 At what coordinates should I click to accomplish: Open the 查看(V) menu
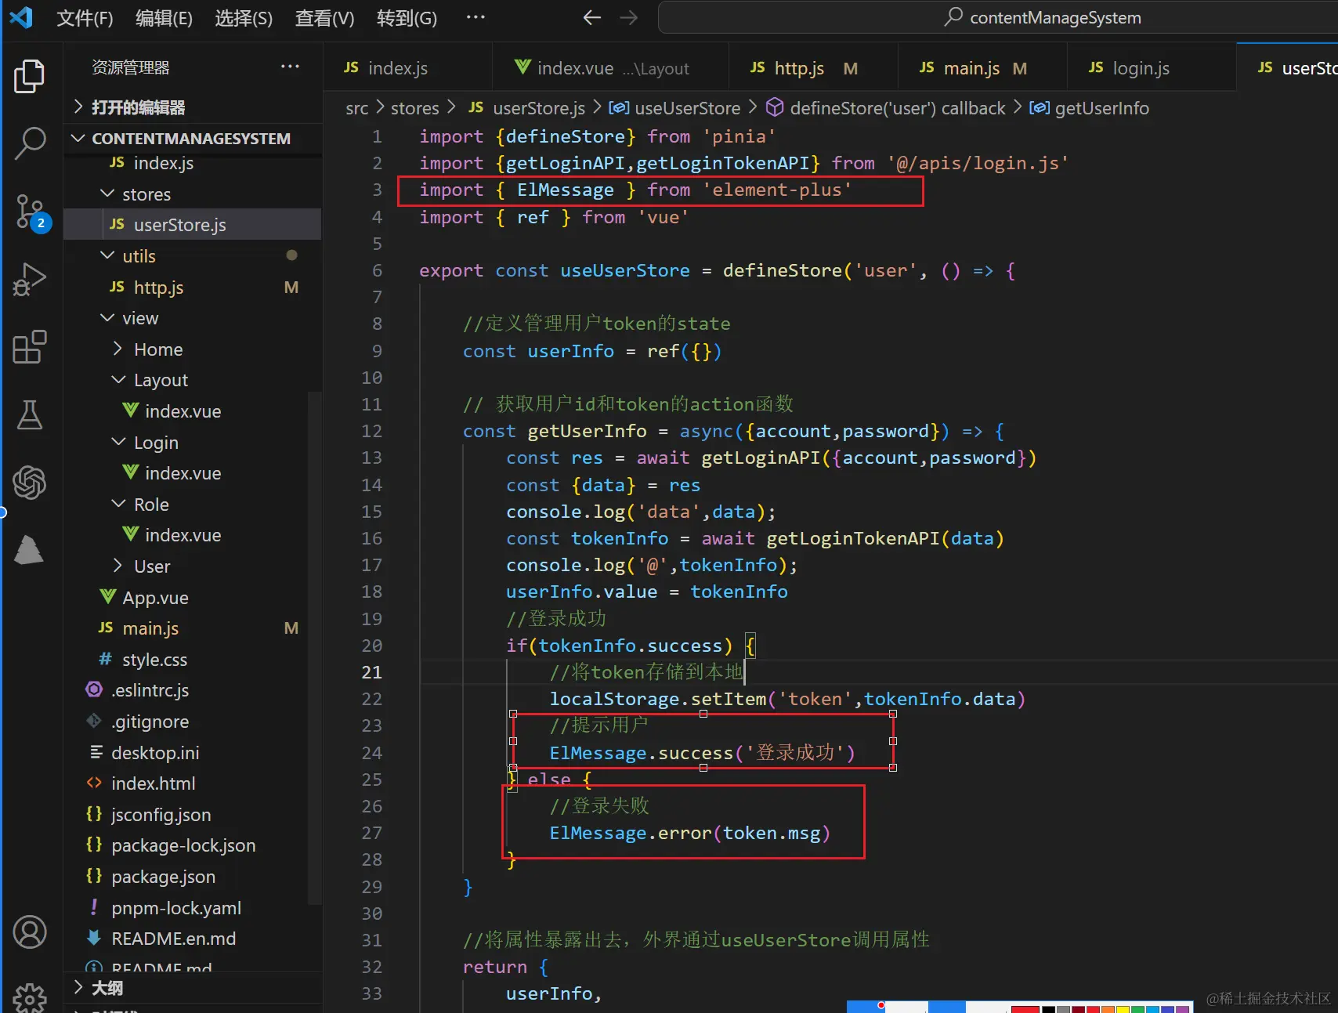(324, 18)
